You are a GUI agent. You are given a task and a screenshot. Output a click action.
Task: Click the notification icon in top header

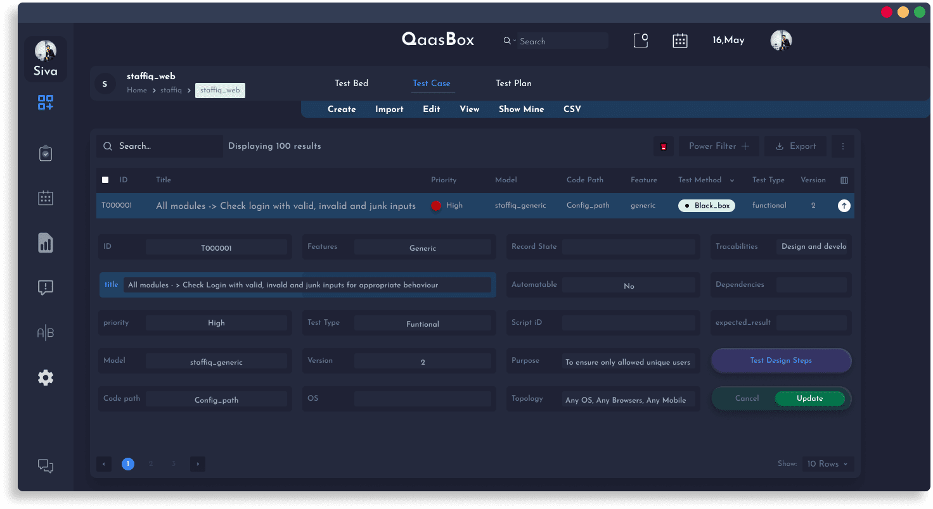641,41
